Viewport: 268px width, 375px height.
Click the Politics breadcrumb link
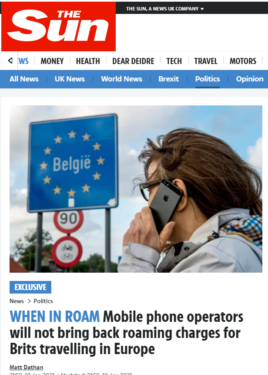point(43,301)
